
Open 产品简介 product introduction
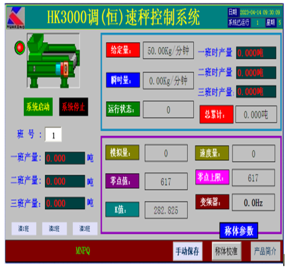265,251
